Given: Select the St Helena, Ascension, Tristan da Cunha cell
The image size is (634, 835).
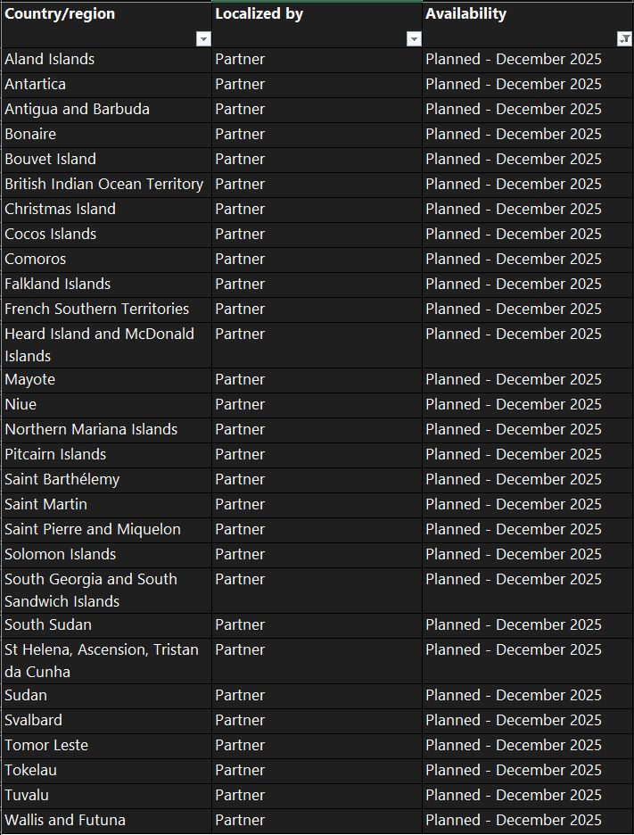Looking at the screenshot, I should coord(102,660).
